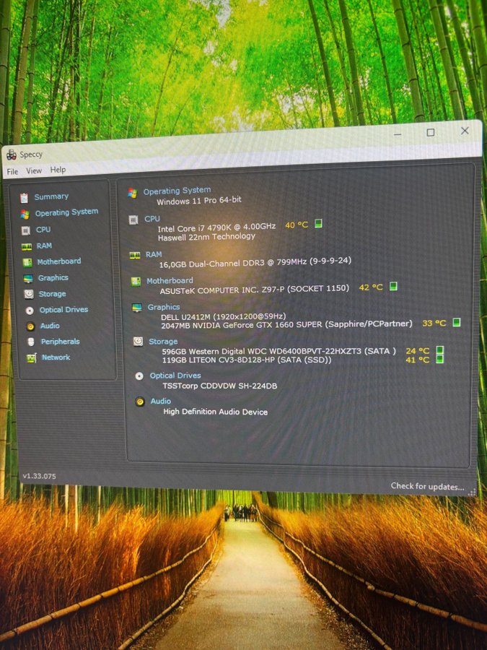Click the Optical Drives heading in summary
This screenshot has width=487, height=650.
pos(175,376)
